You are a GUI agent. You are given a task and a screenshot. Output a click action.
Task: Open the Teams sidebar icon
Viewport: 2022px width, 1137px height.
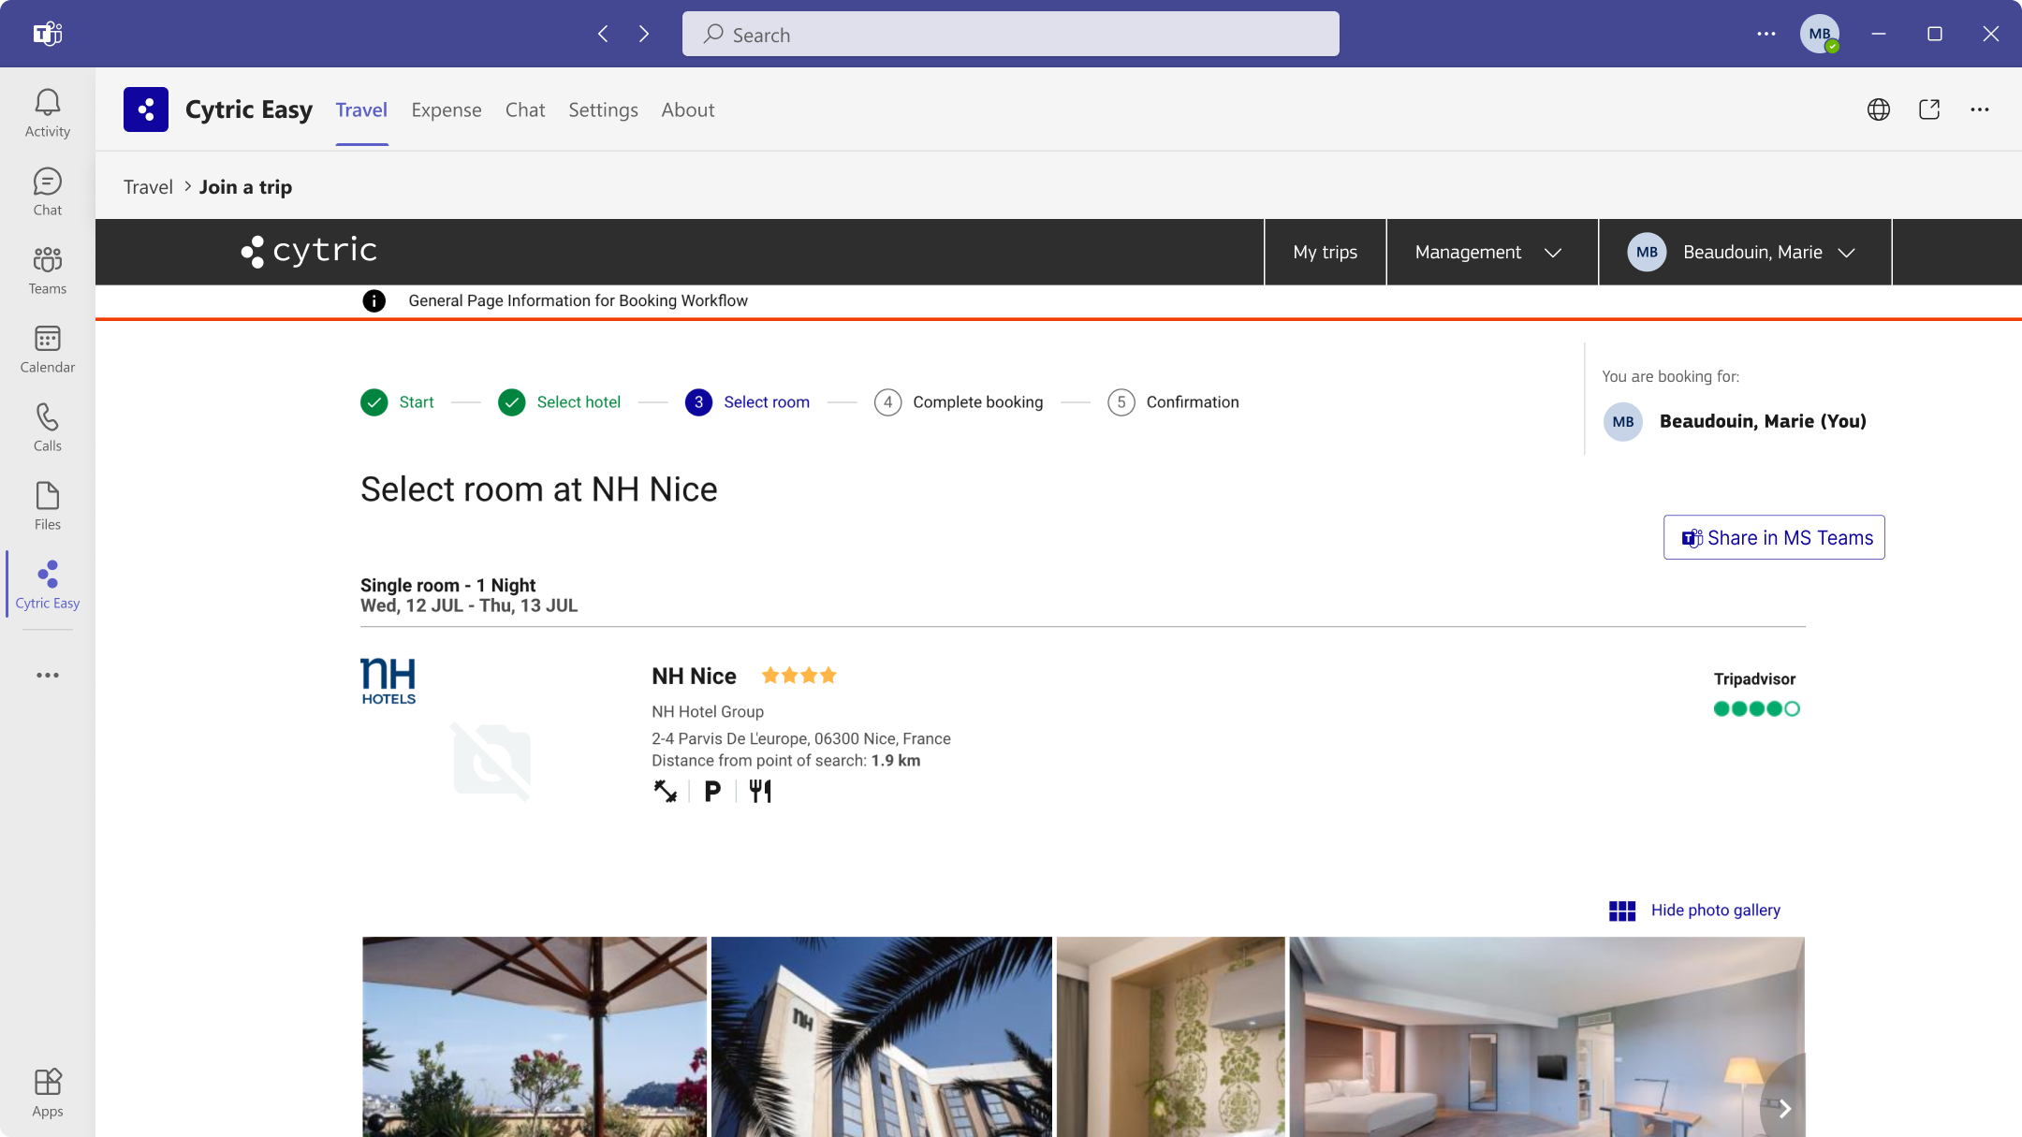pyautogui.click(x=47, y=270)
